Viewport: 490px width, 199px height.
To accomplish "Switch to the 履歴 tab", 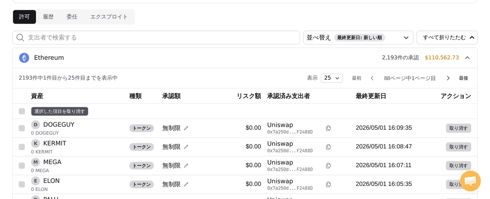I will tap(48, 17).
